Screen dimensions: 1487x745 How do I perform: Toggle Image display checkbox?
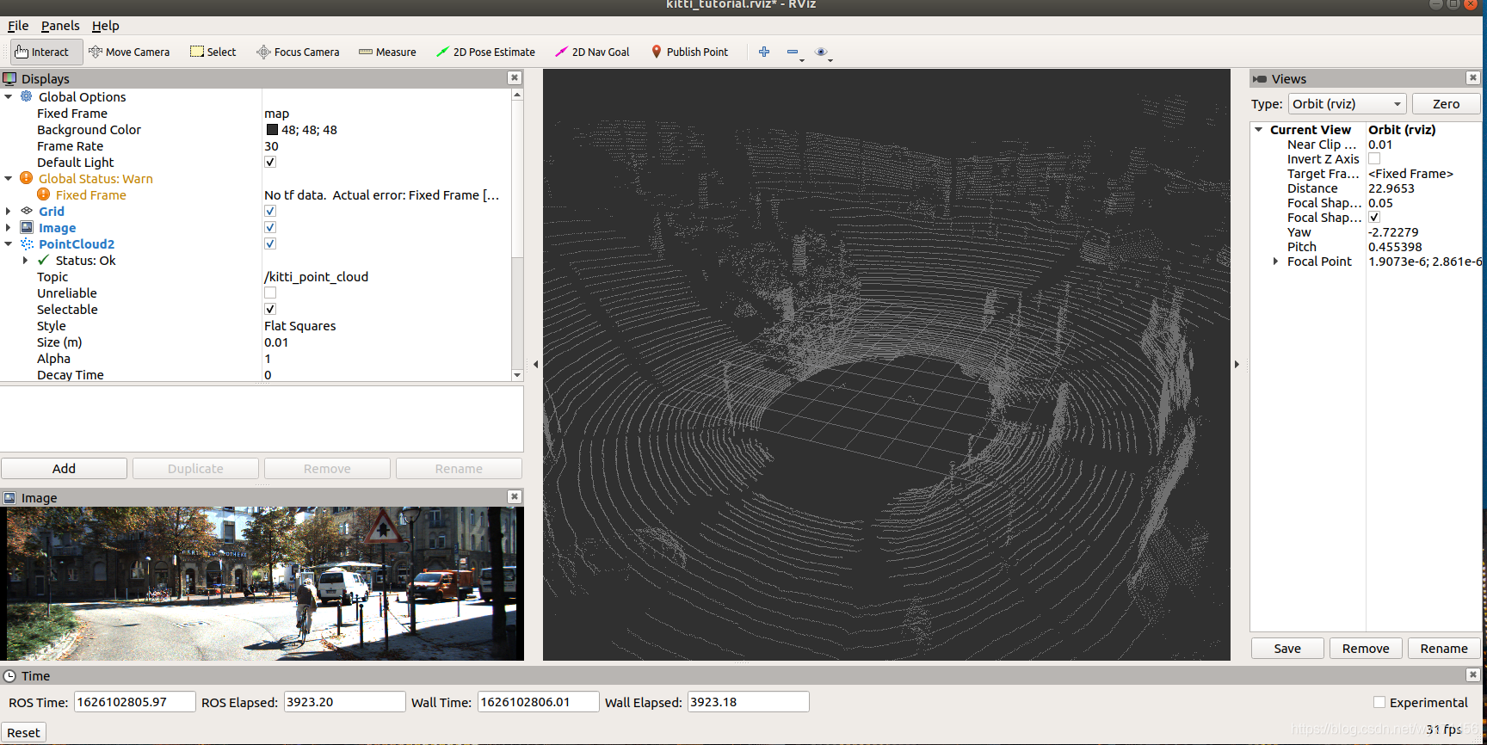click(x=270, y=227)
